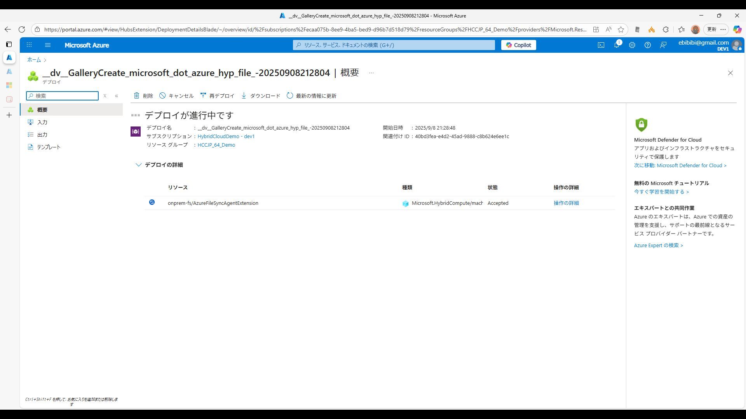Viewport: 746px width, 419px height.
Task: Click the 再デプロイ toolbar button
Action: coord(218,96)
